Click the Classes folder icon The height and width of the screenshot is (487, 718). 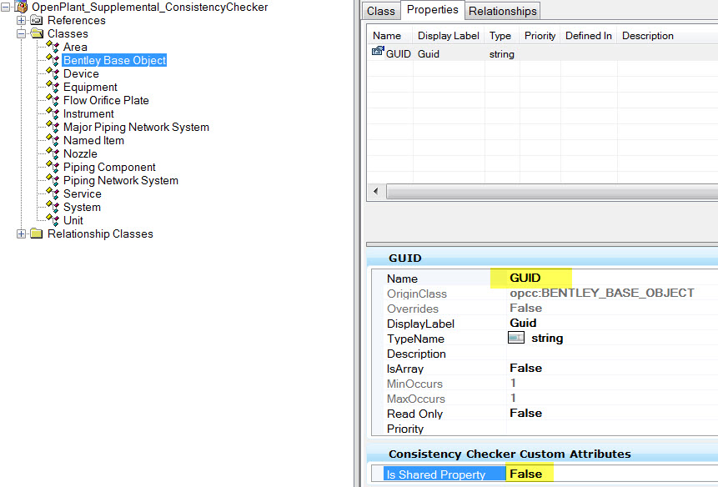point(37,33)
